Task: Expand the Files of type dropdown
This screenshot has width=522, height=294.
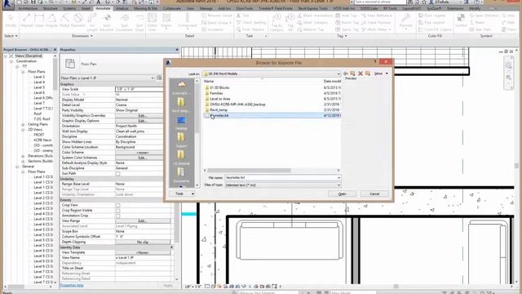Action: (x=338, y=185)
